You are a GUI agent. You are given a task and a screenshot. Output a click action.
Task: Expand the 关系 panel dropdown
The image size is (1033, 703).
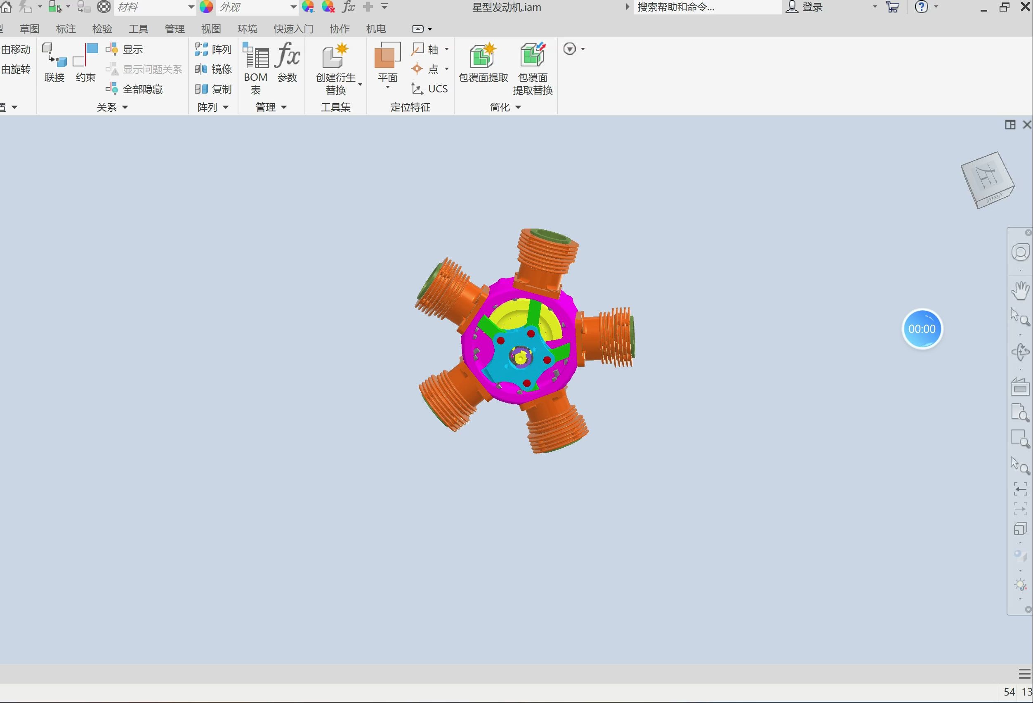point(125,107)
